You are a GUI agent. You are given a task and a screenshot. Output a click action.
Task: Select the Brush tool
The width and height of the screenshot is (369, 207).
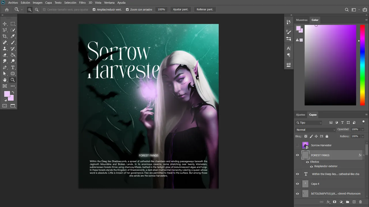tap(13, 43)
